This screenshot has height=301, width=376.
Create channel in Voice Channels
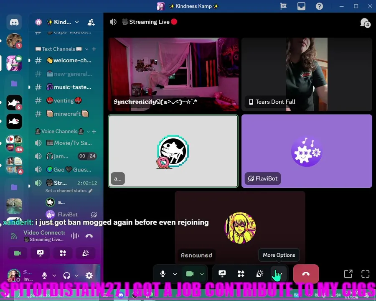94,132
